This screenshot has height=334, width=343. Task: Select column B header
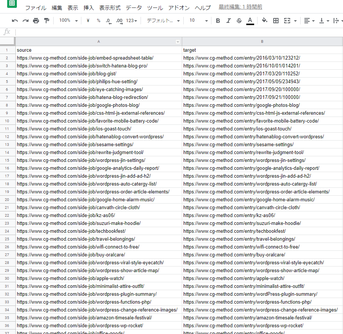[262, 42]
